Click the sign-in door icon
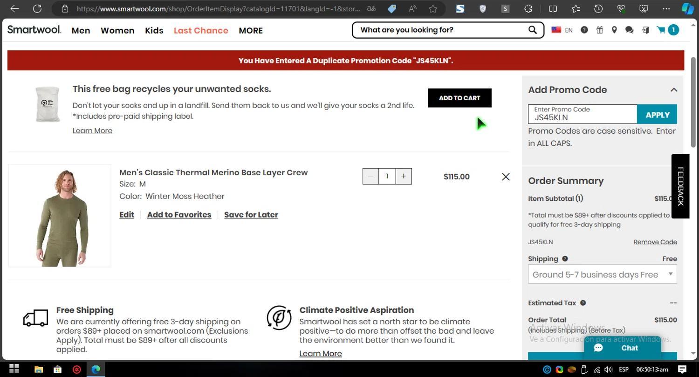 click(645, 30)
